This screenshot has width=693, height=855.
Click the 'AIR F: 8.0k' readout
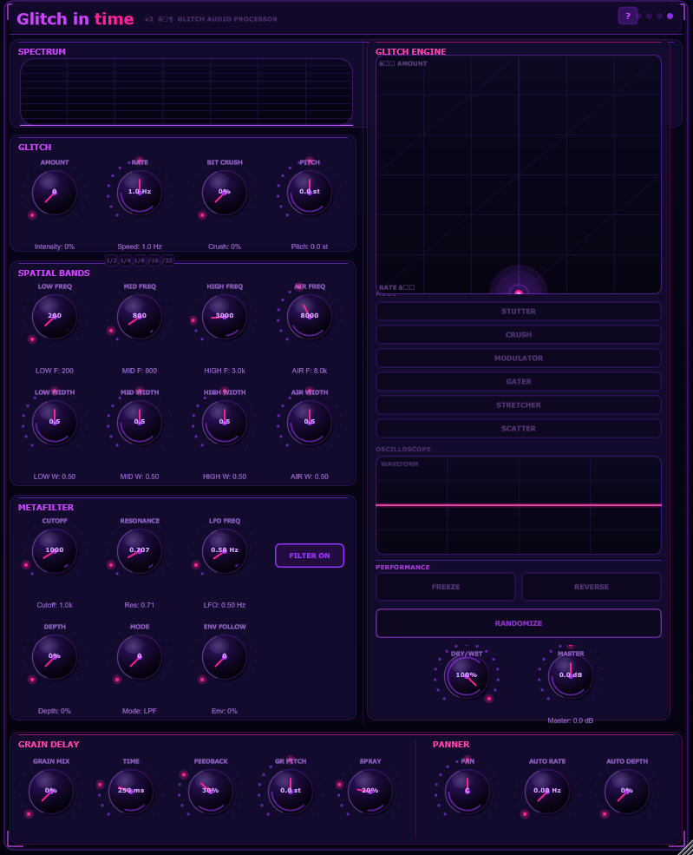[310, 371]
